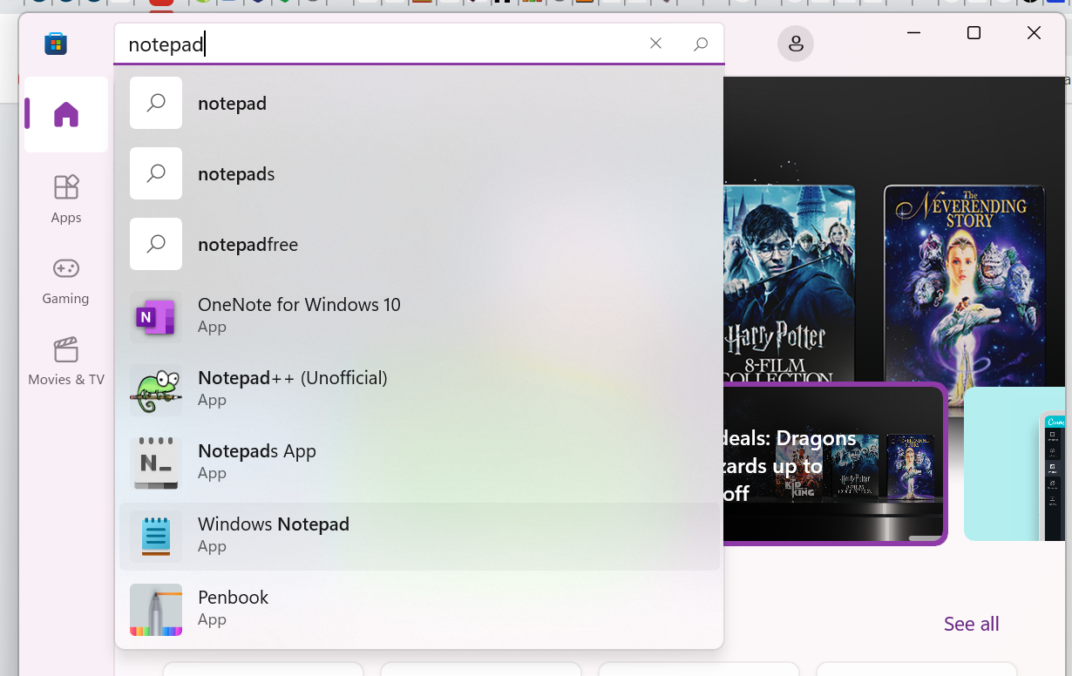Clear the search box text
1072x676 pixels.
click(x=655, y=44)
